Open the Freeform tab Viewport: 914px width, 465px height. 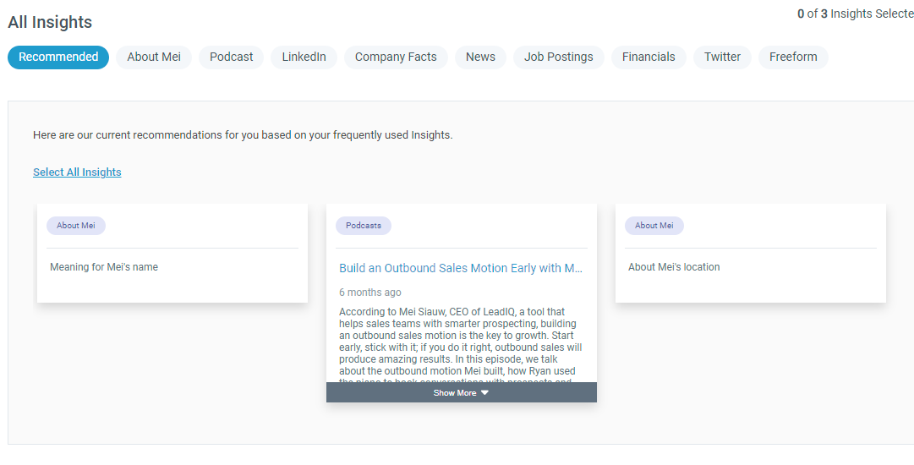(793, 57)
